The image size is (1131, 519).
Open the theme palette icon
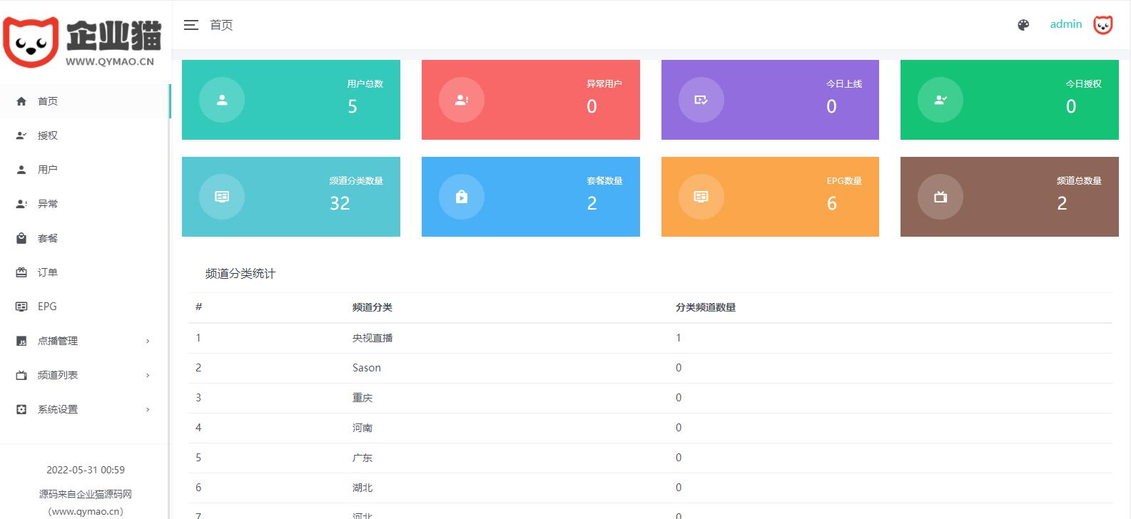click(x=1023, y=25)
